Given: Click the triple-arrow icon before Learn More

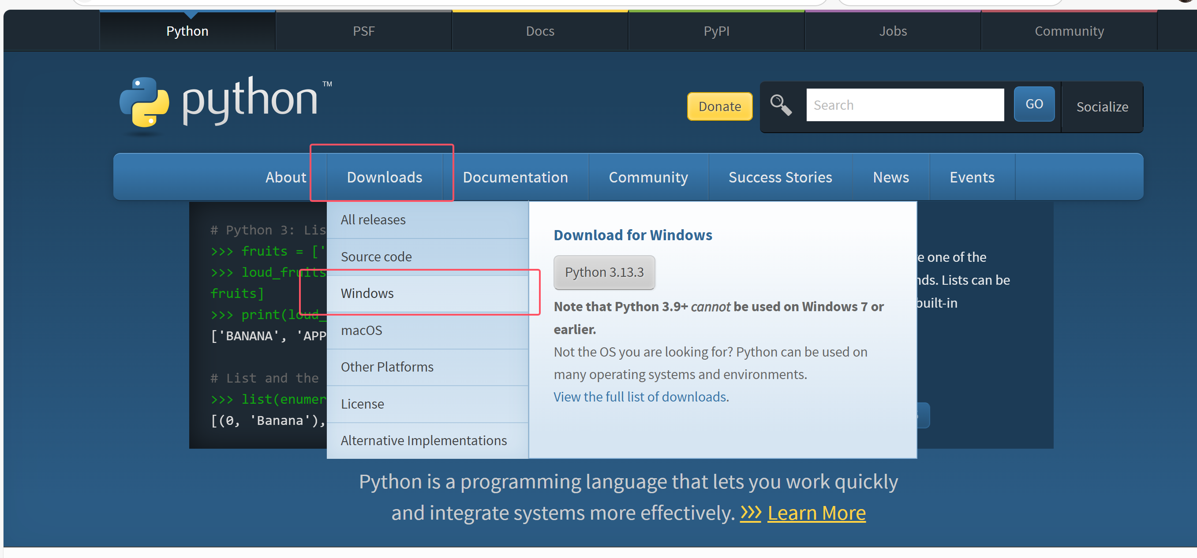Looking at the screenshot, I should click(751, 513).
